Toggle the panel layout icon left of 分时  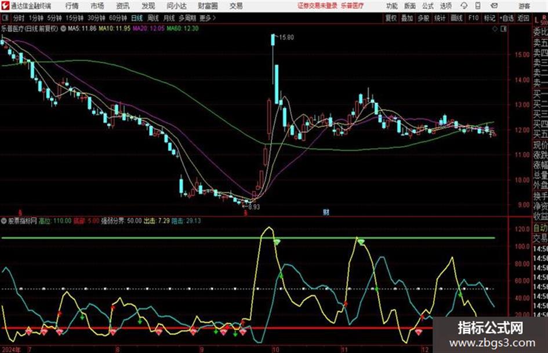(x=5, y=18)
